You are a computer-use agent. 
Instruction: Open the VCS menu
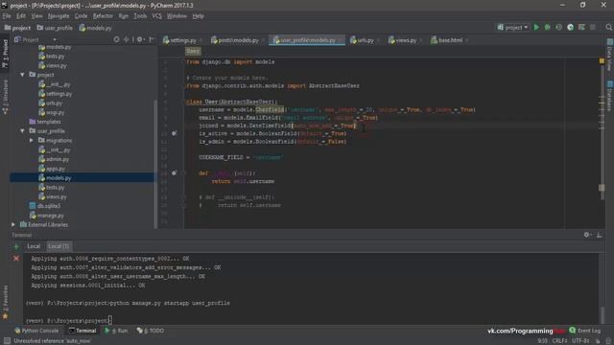click(156, 16)
